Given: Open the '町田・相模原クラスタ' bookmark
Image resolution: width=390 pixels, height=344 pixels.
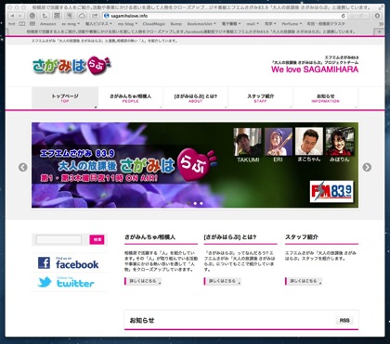Looking at the screenshot, I should click(326, 24).
